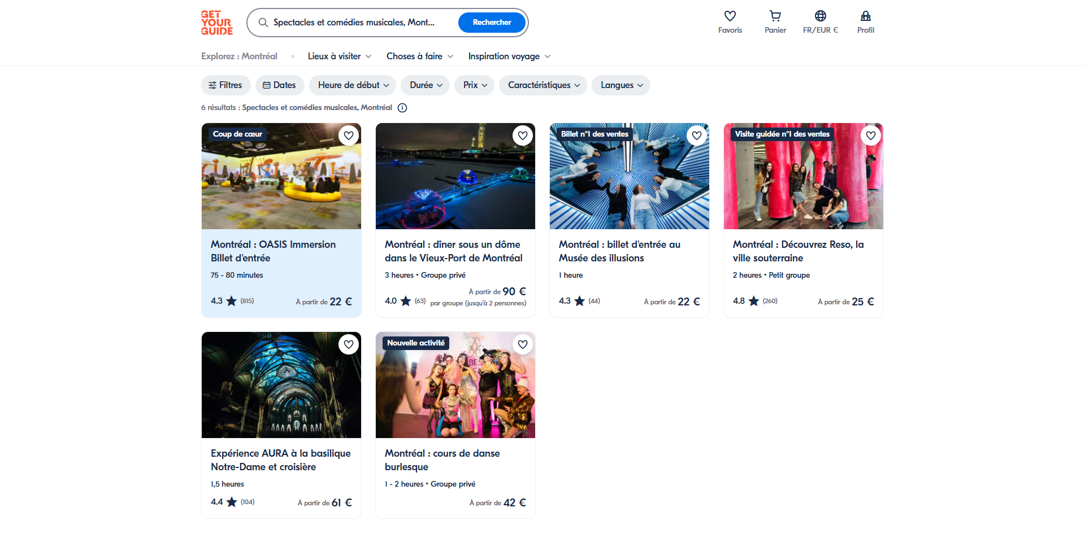Click the search input field
The height and width of the screenshot is (538, 1085).
point(356,23)
